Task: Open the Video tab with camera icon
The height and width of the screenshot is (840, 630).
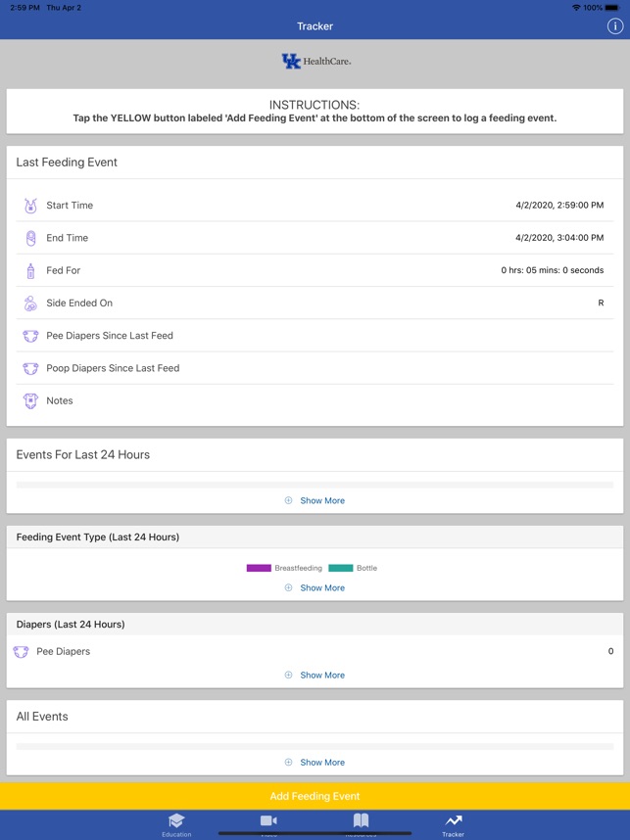Action: coord(268,823)
